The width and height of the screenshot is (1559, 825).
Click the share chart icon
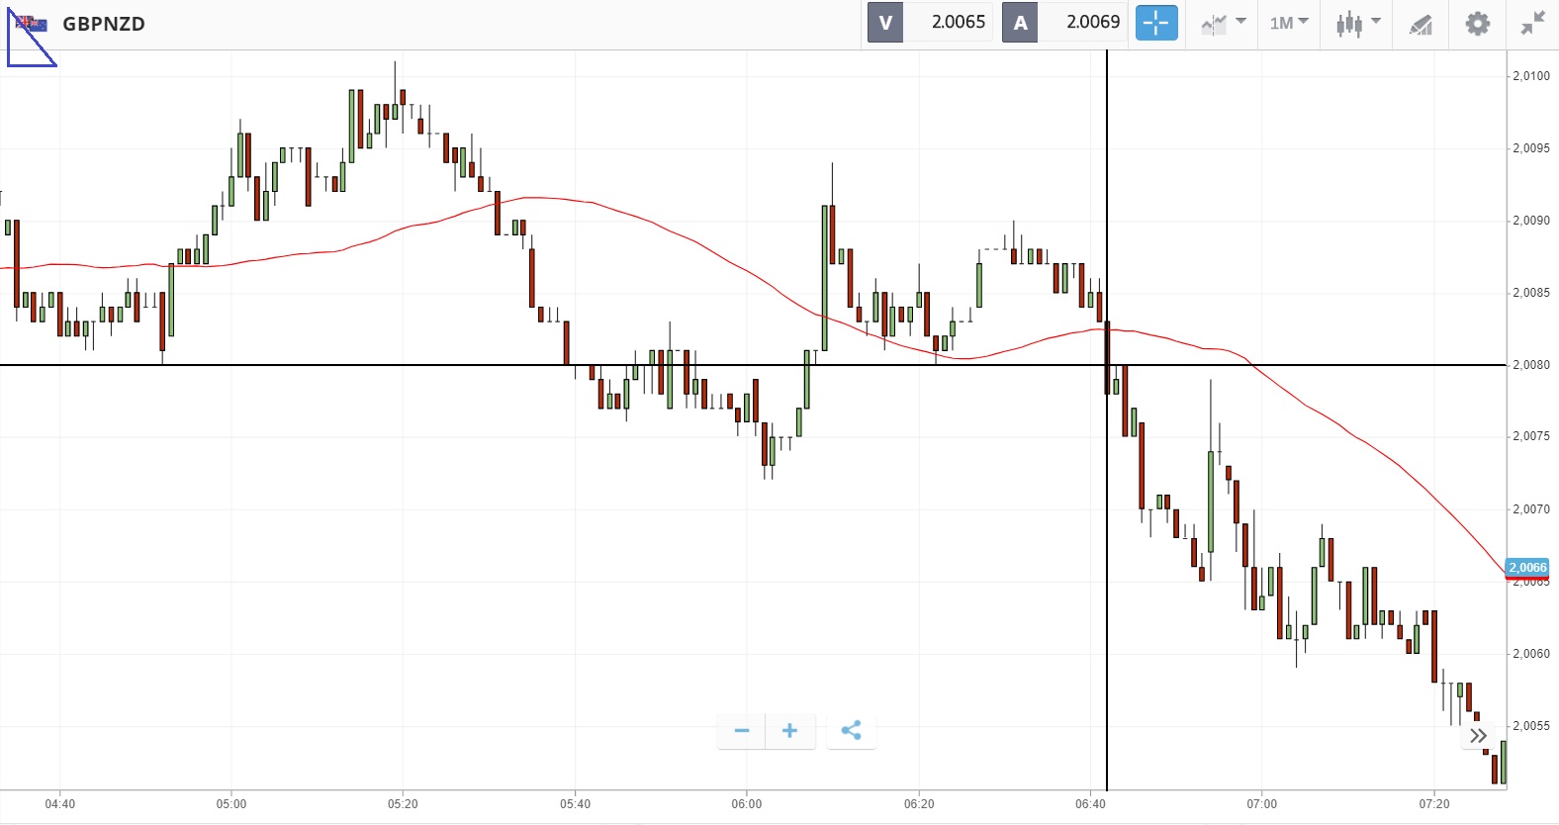[x=851, y=731]
